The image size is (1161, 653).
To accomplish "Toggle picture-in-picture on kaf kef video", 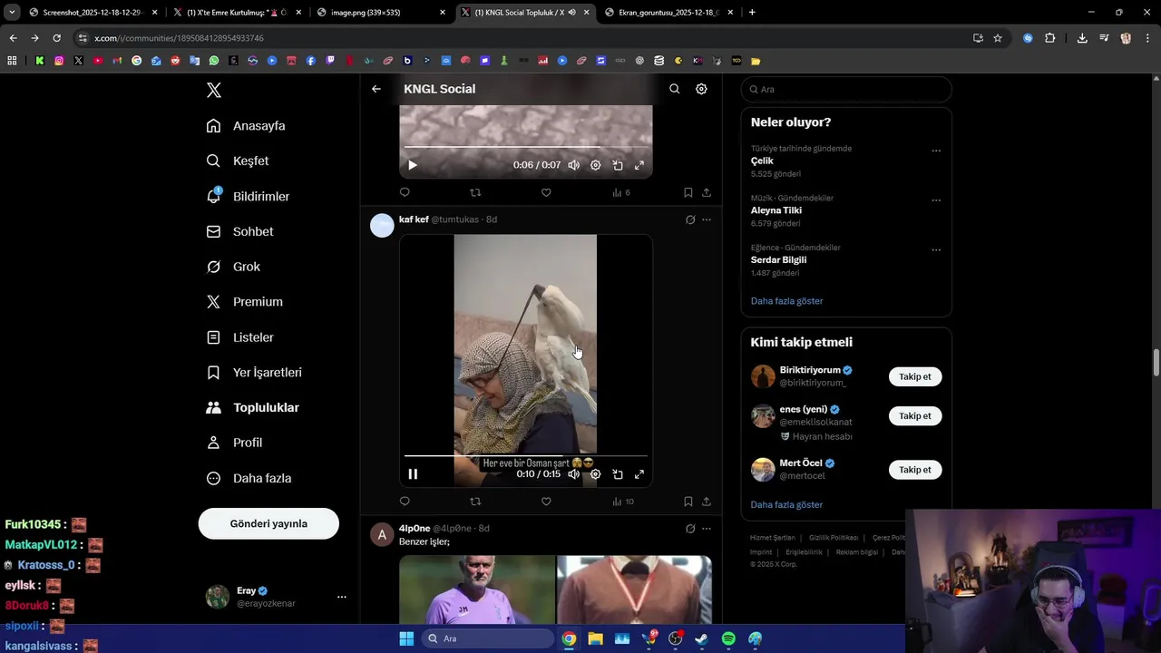I will point(618,473).
